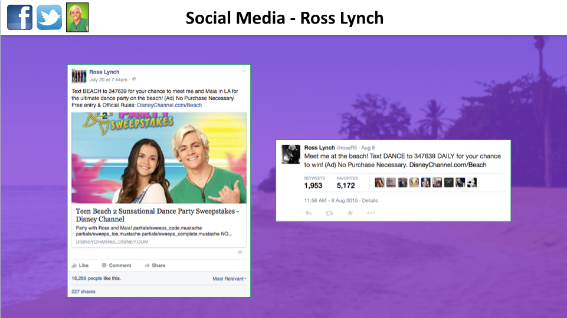Click the Ross Lynch Facebook profile picture

click(x=78, y=75)
